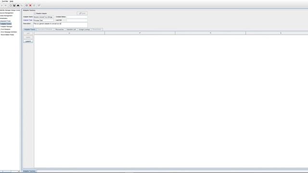This screenshot has height=173, width=308.
Task: Click the Adapter Factory bottom window tab
Action: coord(29,171)
